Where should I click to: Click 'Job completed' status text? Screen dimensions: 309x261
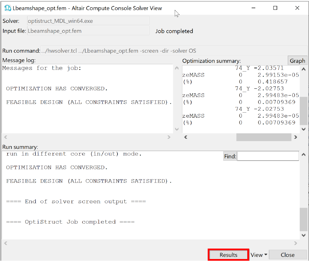(x=174, y=31)
